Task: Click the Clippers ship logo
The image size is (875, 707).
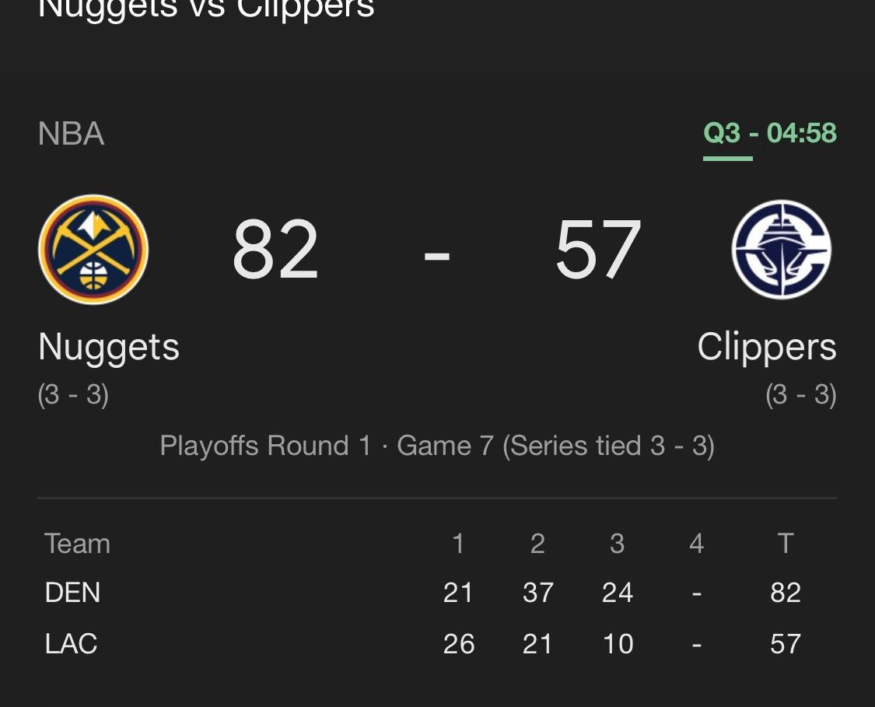Action: (x=781, y=250)
